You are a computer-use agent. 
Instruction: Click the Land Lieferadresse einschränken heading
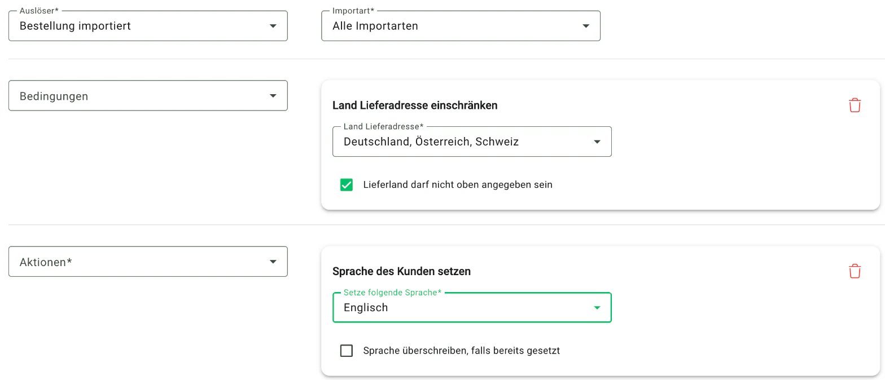[x=415, y=105]
